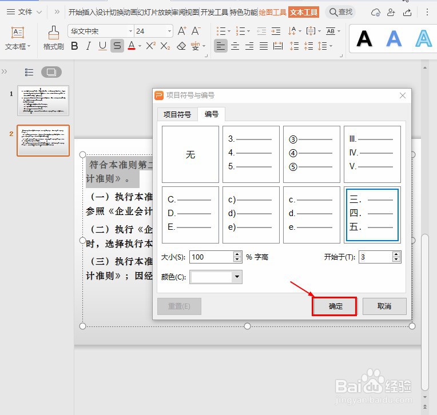This screenshot has width=437, height=415.
Task: Choose the lowercase c. d. e. numbering style
Action: [312, 215]
